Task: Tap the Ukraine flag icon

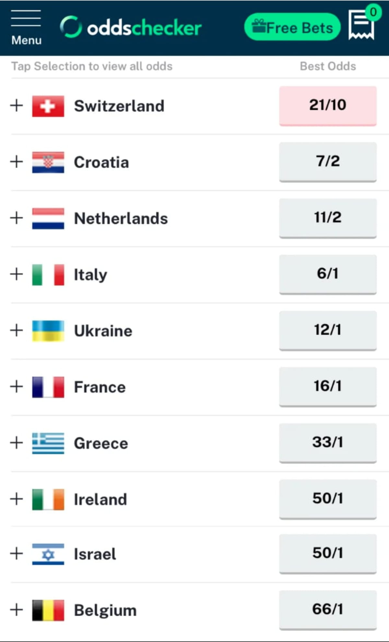Action: [48, 331]
